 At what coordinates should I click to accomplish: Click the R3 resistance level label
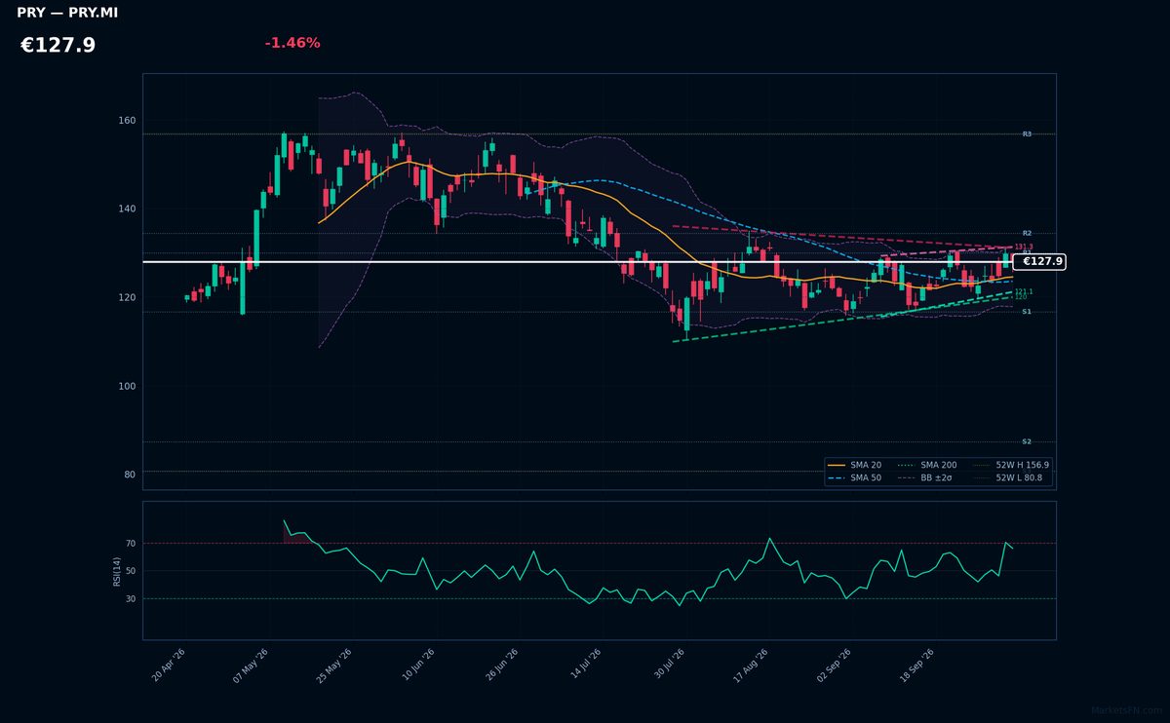tap(1027, 134)
